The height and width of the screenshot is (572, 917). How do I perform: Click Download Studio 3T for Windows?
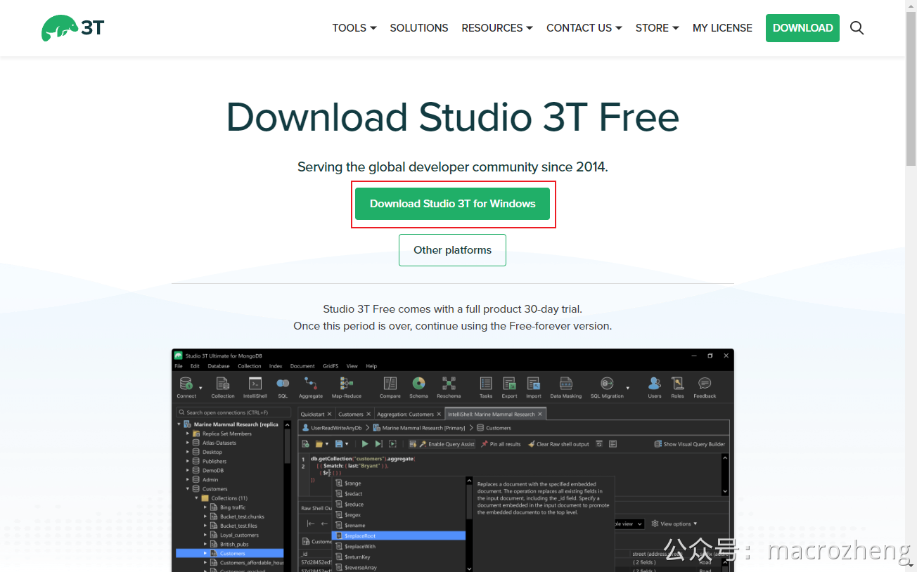pyautogui.click(x=452, y=204)
